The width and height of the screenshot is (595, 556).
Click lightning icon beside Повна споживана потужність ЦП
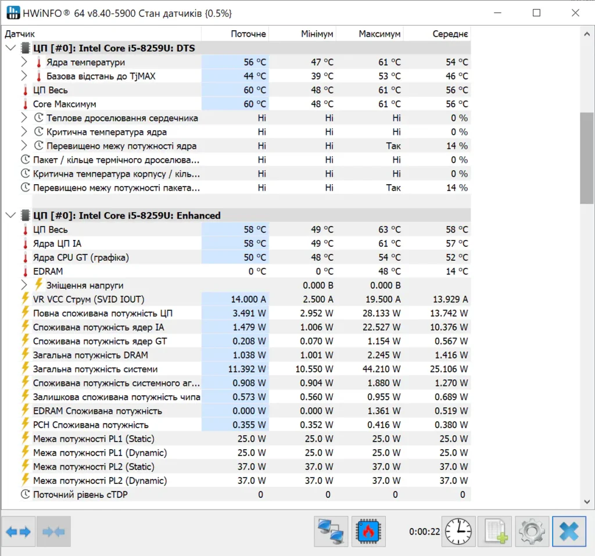(x=26, y=313)
